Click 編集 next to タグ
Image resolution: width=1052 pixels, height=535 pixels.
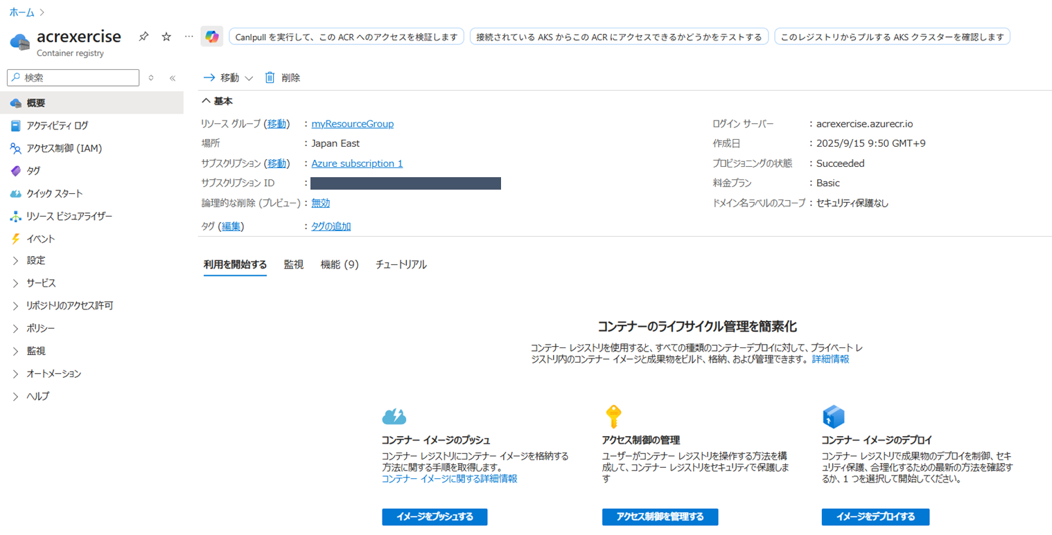231,226
